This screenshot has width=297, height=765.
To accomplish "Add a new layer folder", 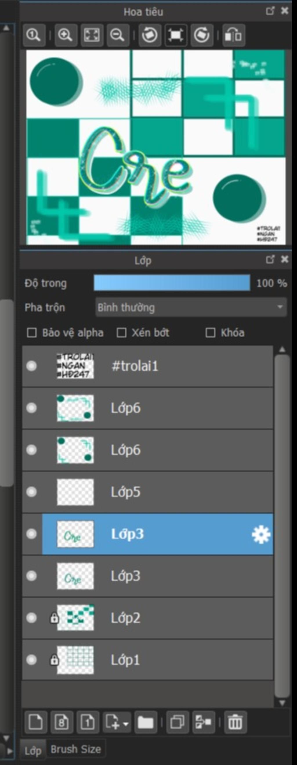I will [x=145, y=722].
